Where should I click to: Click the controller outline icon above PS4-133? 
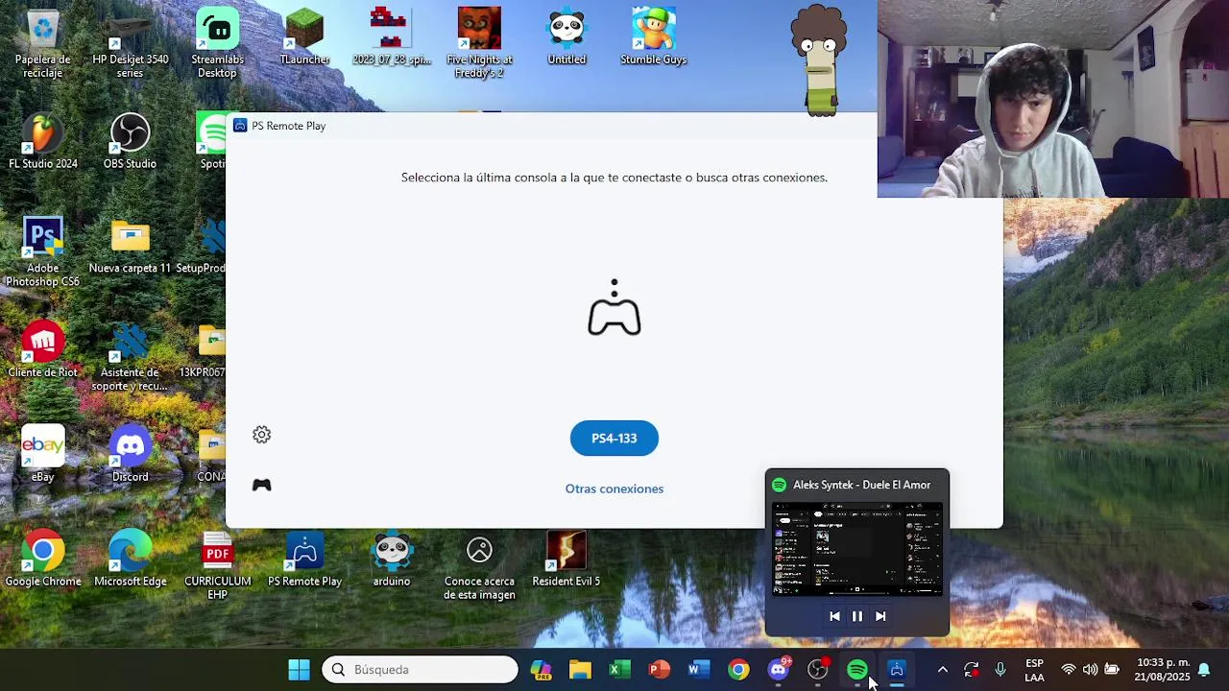click(614, 308)
